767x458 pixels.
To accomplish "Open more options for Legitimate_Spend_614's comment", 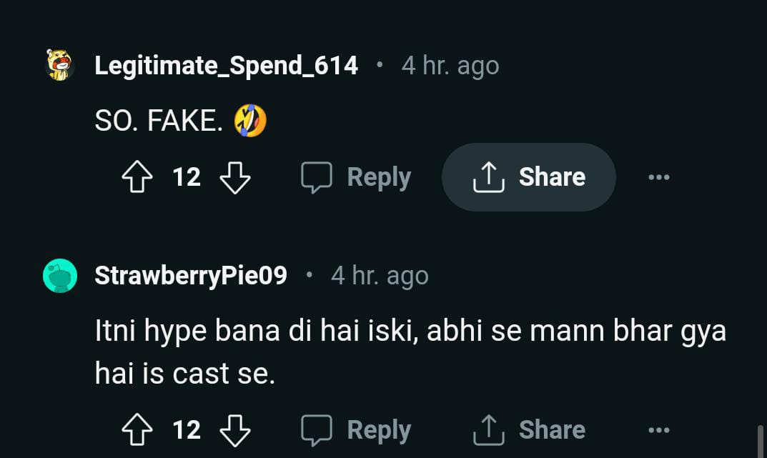I will [x=658, y=177].
